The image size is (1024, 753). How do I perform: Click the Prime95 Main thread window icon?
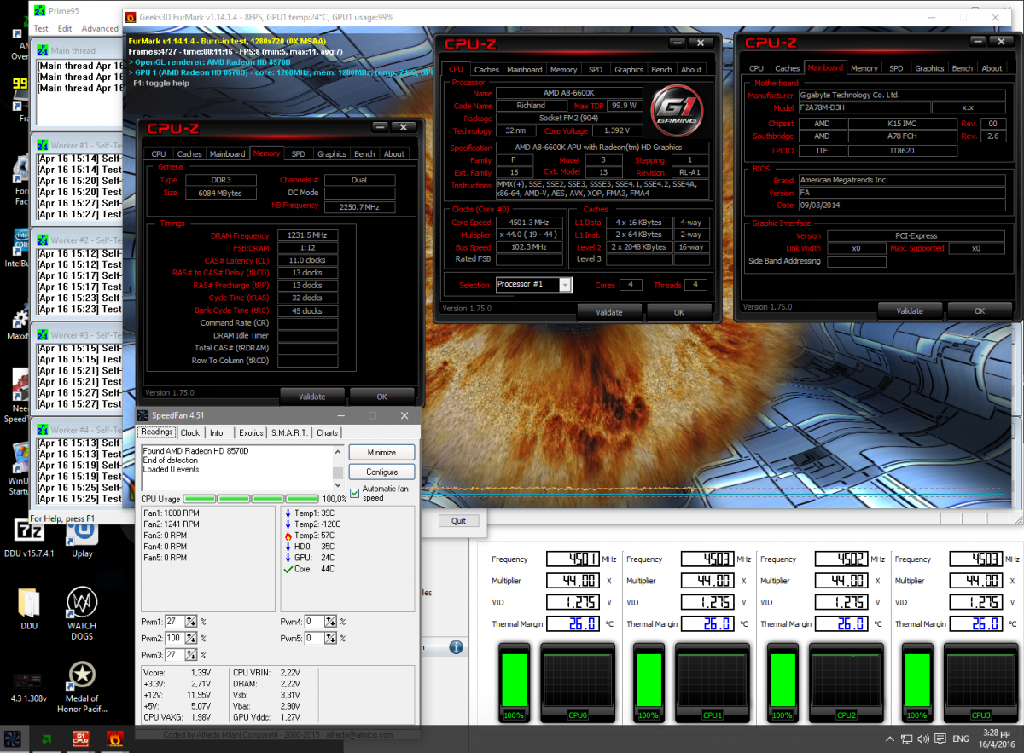pyautogui.click(x=41, y=51)
